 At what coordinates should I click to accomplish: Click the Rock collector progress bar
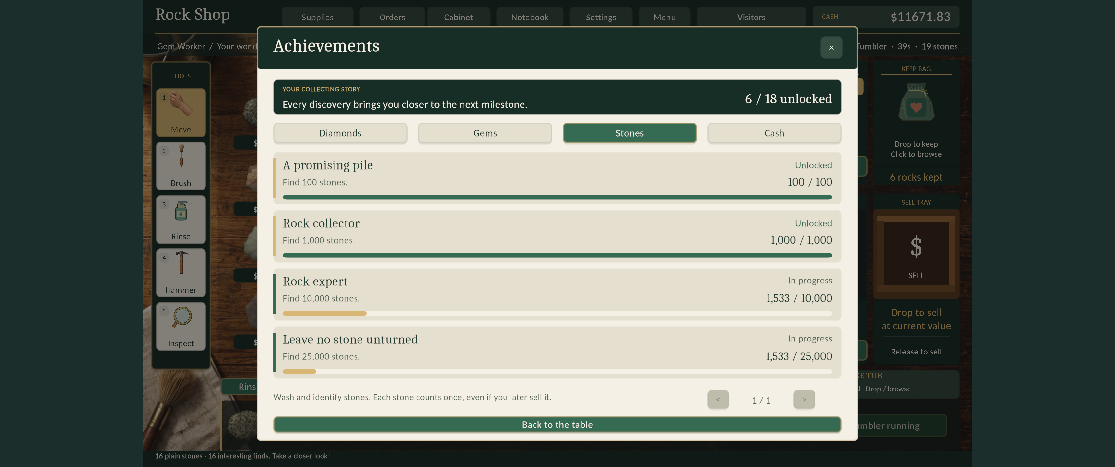click(x=557, y=255)
